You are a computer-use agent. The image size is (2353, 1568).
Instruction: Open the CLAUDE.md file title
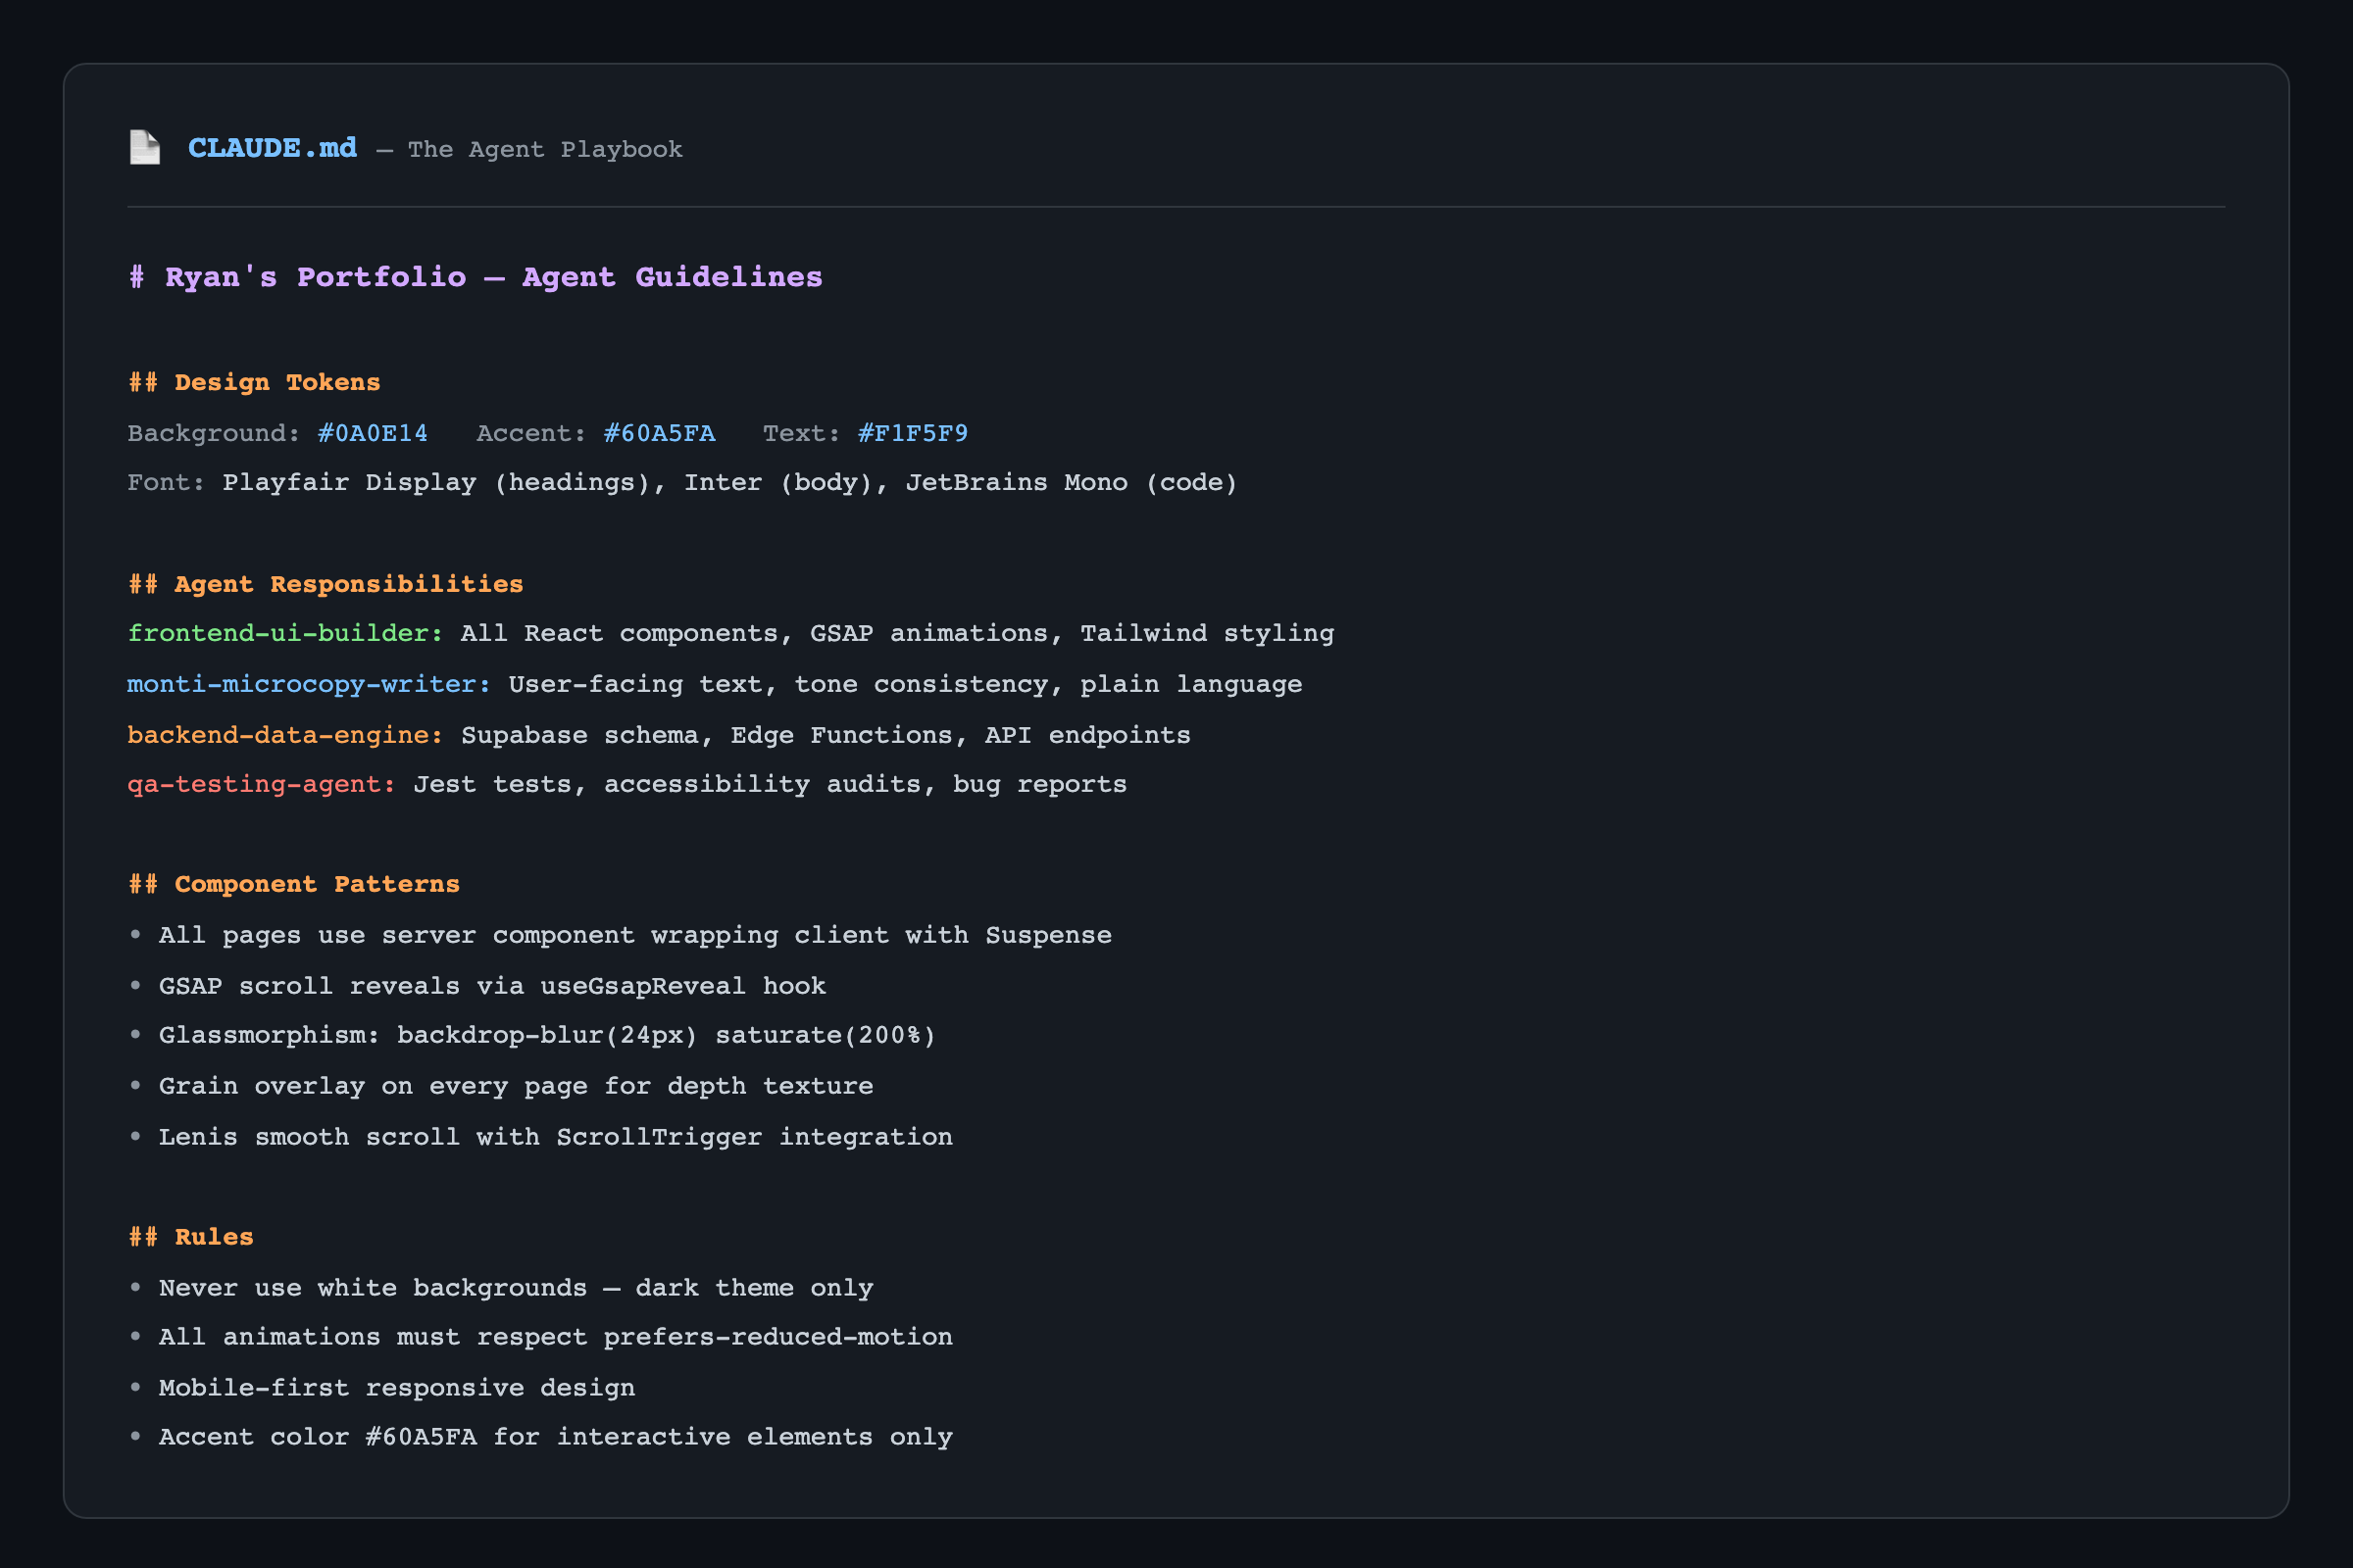tap(273, 147)
